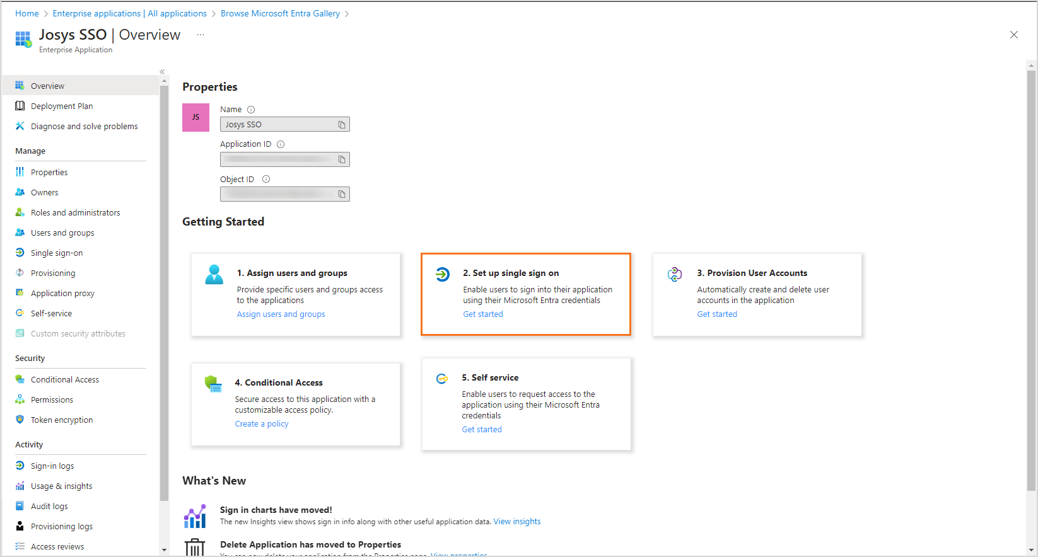Click the Application ID input field
The width and height of the screenshot is (1038, 557).
(285, 159)
